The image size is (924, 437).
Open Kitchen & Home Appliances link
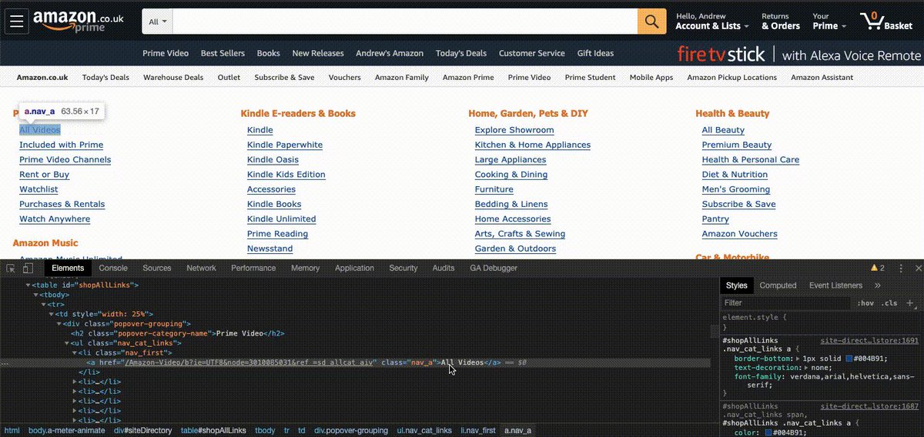pos(533,145)
